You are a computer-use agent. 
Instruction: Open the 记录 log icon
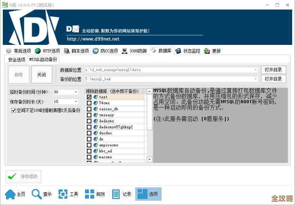pyautogui.click(x=116, y=194)
